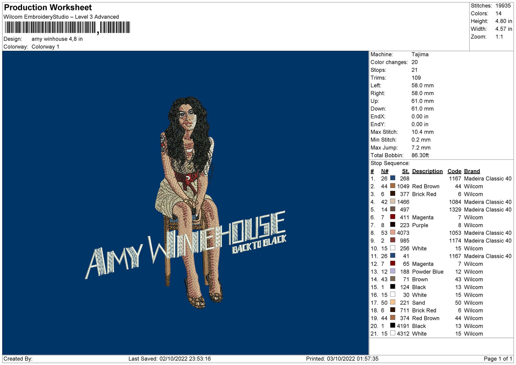Viewport: 516px width, 365px height.
Task: Click stitch count 4073 in stop 8
Action: (403, 233)
